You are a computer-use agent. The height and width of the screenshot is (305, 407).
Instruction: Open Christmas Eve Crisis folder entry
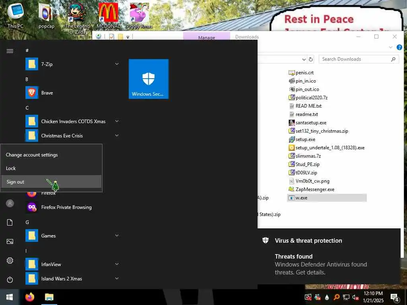click(x=73, y=135)
